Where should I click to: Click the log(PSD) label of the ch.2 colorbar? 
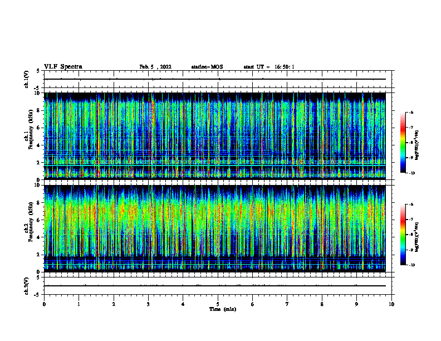[x=417, y=237]
